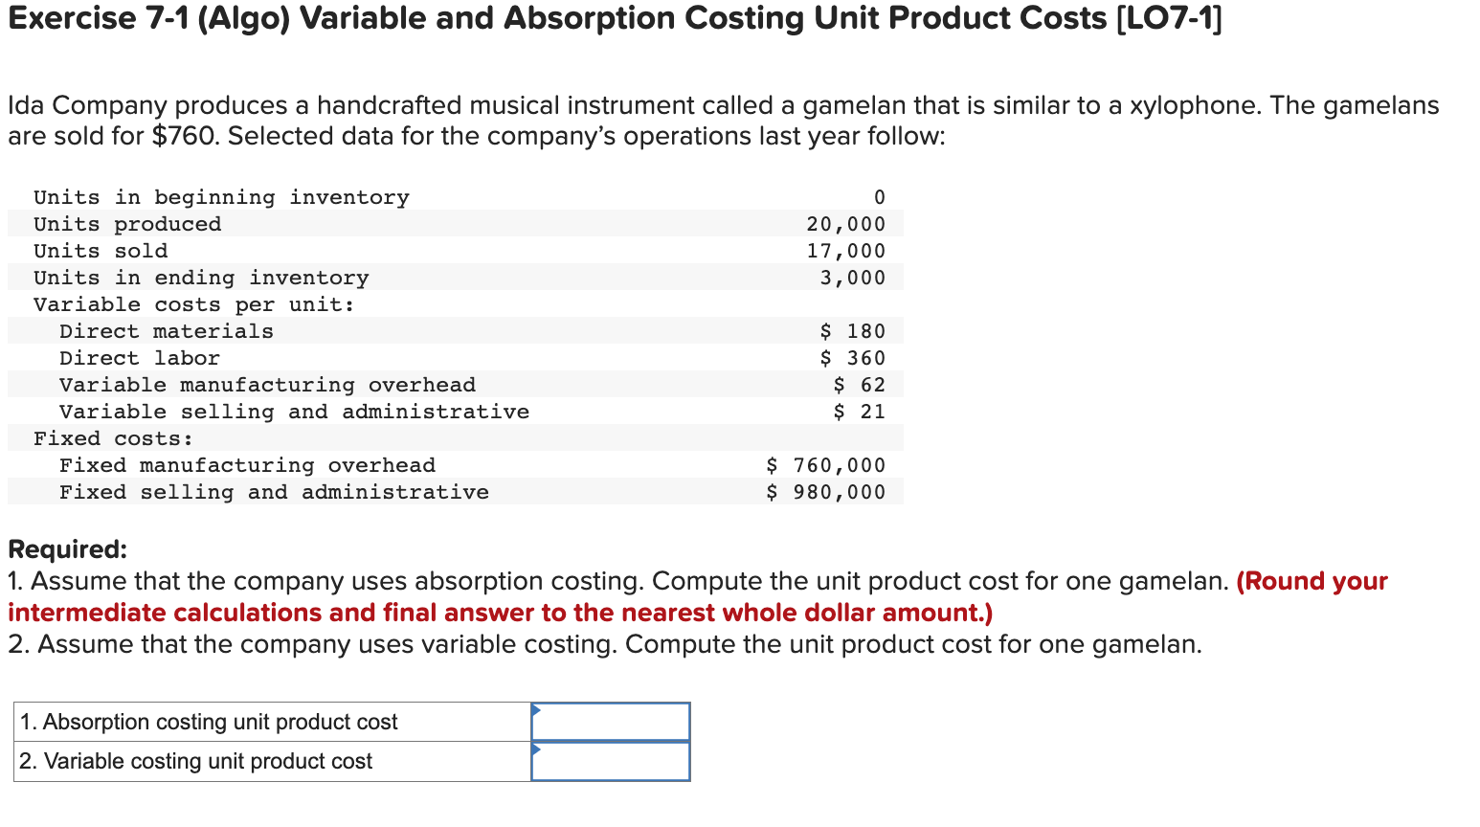Select the Variable manufacturing overhead amount
1480x827 pixels.
pyautogui.click(x=868, y=384)
